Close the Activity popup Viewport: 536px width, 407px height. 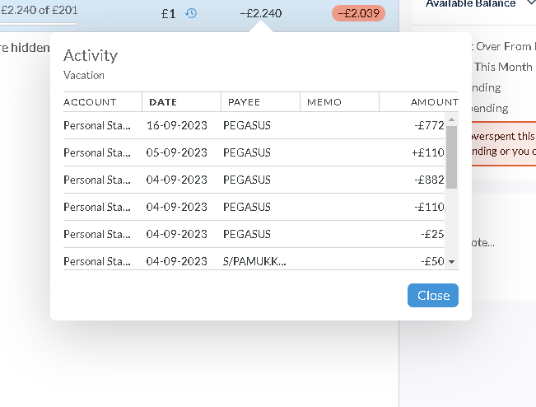pyautogui.click(x=433, y=295)
